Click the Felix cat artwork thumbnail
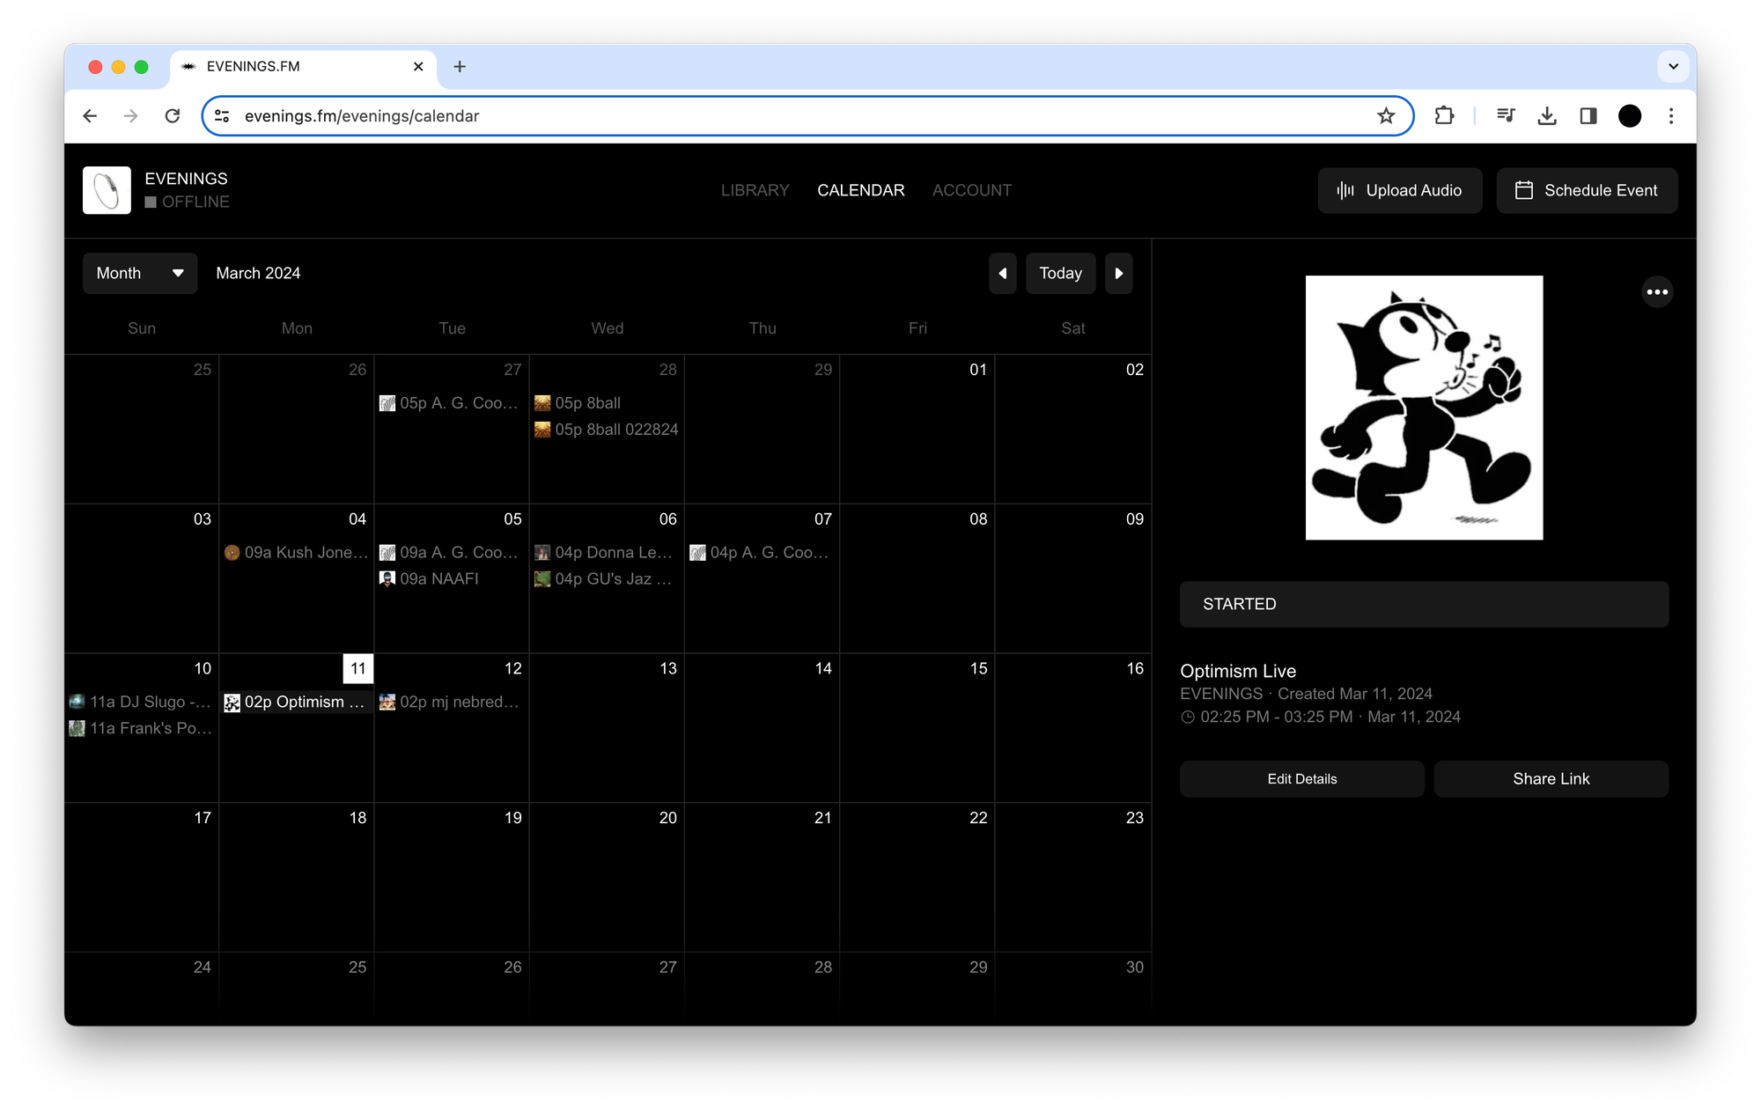This screenshot has width=1761, height=1111. [x=1424, y=408]
